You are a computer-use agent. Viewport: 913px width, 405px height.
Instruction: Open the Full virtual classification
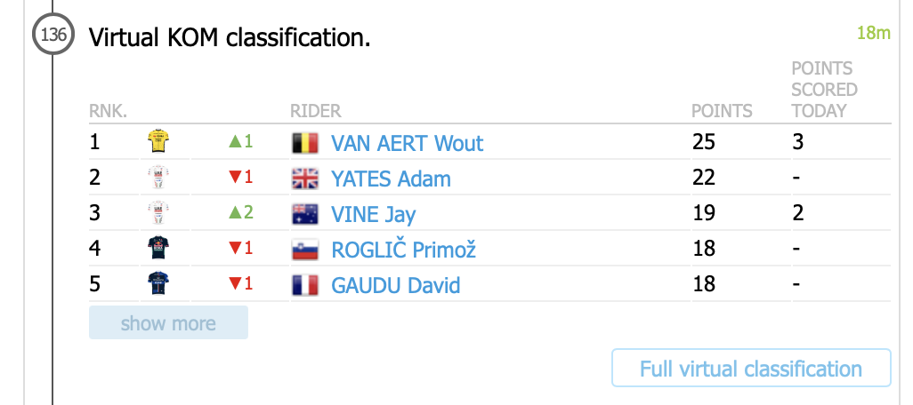pos(751,369)
